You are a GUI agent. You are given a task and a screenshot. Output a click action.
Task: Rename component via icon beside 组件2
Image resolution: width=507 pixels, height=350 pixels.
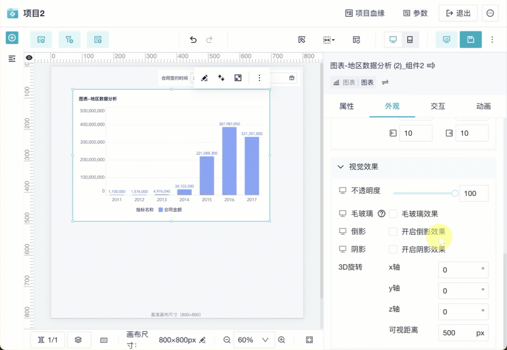(431, 66)
